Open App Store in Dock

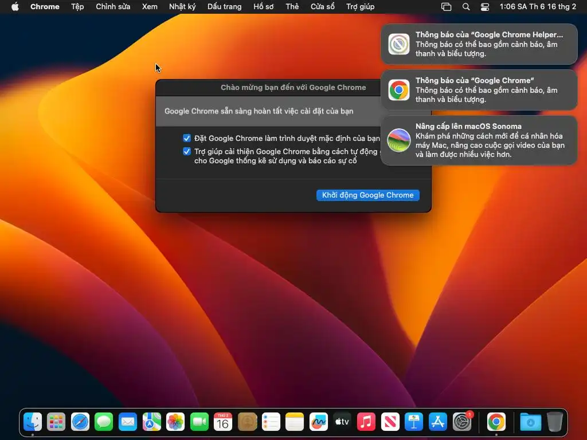(x=437, y=422)
